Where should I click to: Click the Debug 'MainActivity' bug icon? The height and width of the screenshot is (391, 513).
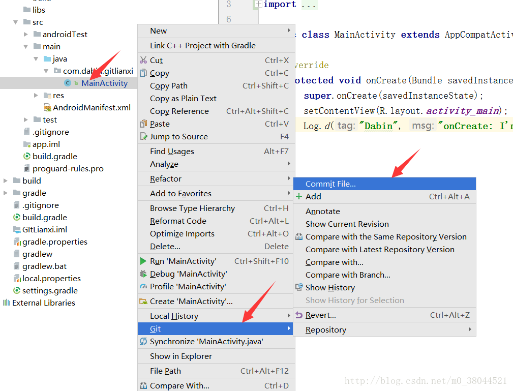[x=143, y=274]
